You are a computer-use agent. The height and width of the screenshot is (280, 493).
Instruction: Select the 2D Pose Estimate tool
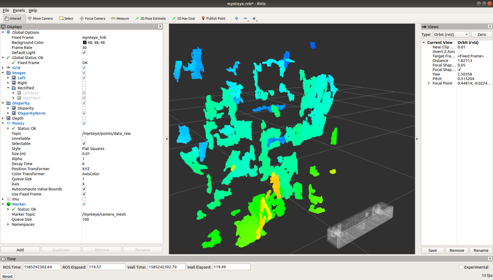(x=150, y=18)
